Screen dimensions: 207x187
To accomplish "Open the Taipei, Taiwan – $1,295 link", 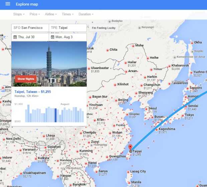I will click(x=33, y=92).
